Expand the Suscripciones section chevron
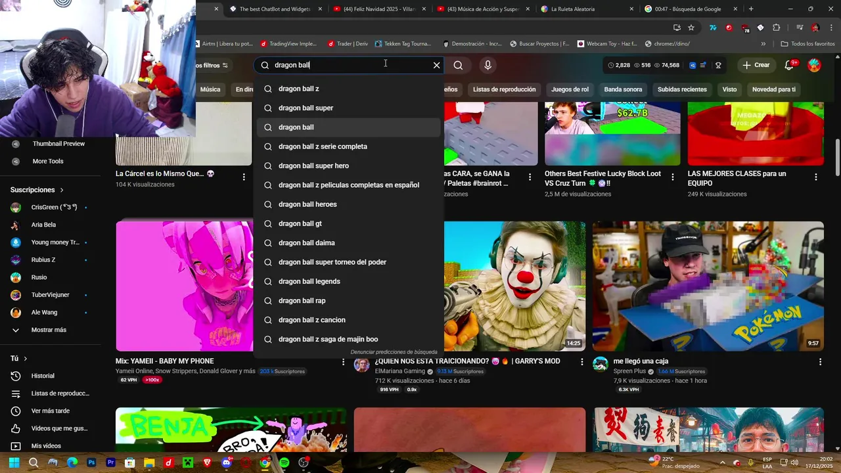The width and height of the screenshot is (841, 473). [62, 190]
